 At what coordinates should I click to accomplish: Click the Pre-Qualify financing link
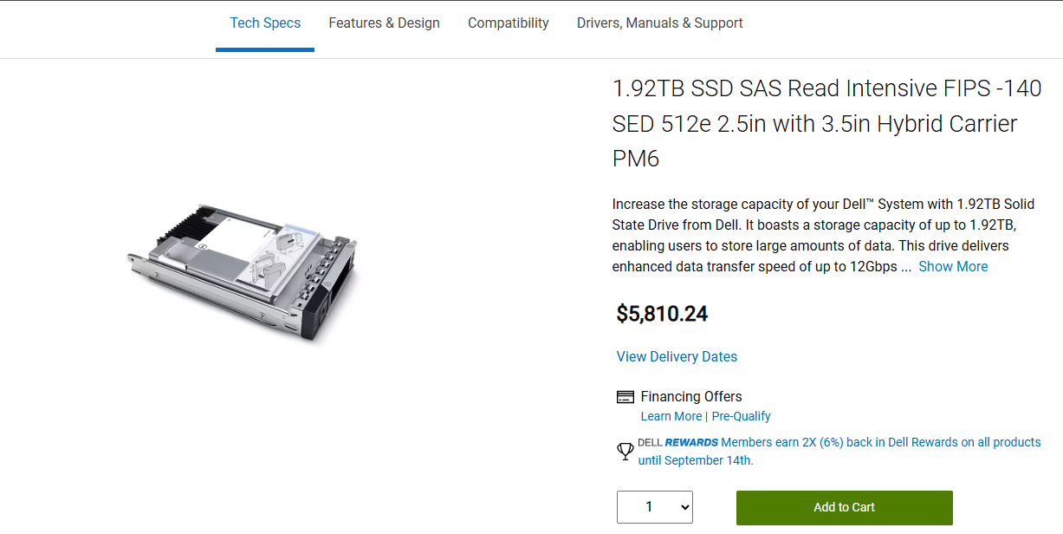point(741,416)
